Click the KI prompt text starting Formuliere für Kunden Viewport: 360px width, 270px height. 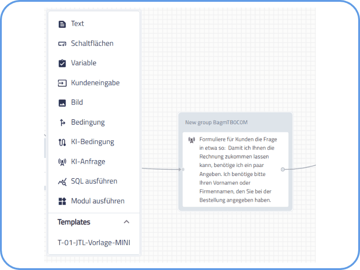(x=238, y=170)
